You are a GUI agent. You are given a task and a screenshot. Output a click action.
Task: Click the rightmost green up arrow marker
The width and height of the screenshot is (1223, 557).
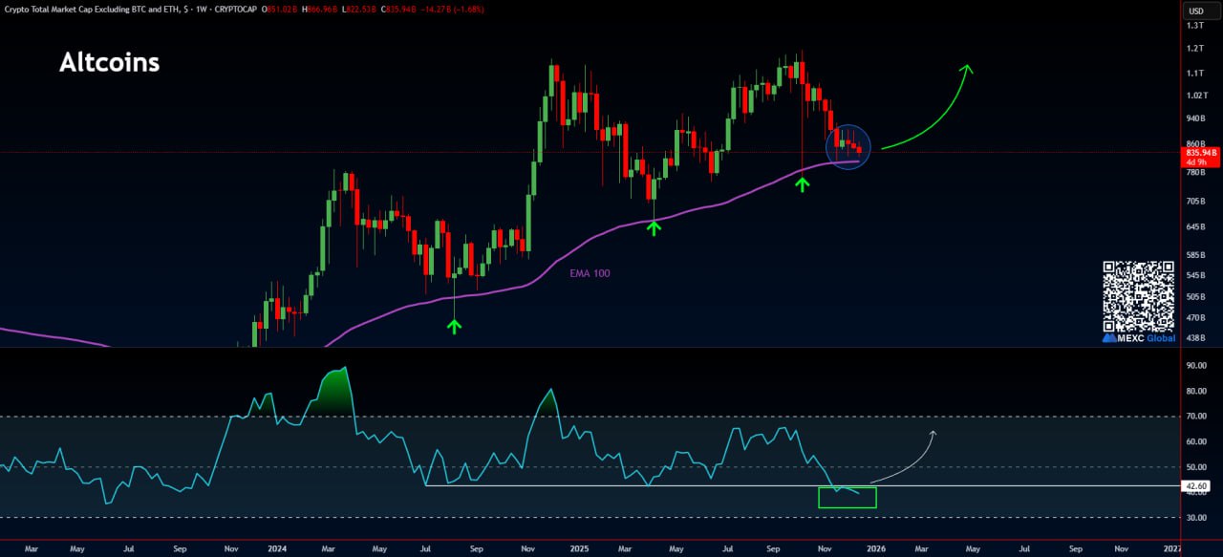coord(802,183)
